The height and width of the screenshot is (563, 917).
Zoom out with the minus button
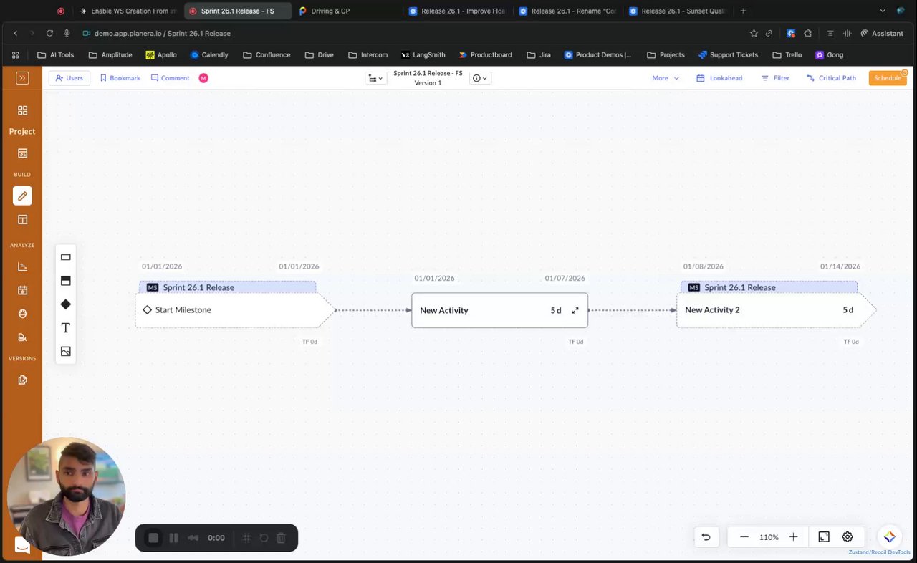tap(744, 537)
